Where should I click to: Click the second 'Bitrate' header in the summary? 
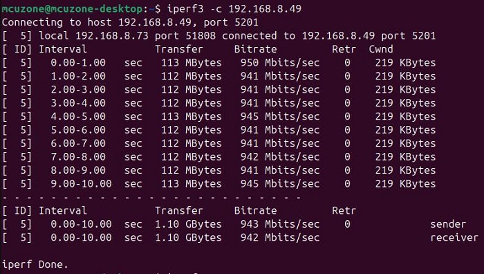point(256,210)
